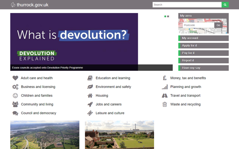Open the Apply for it menu
239x149 pixels.
tap(204, 46)
